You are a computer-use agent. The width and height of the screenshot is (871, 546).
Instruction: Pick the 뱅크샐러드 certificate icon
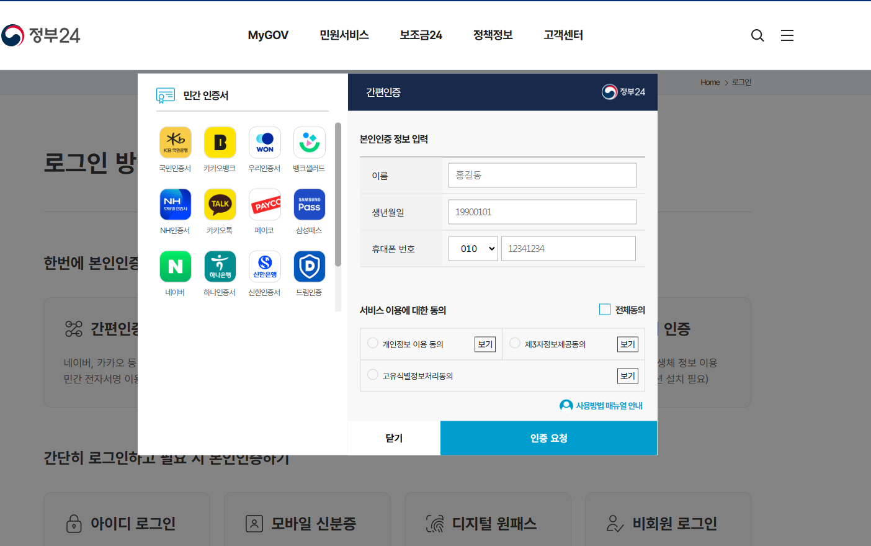(310, 143)
